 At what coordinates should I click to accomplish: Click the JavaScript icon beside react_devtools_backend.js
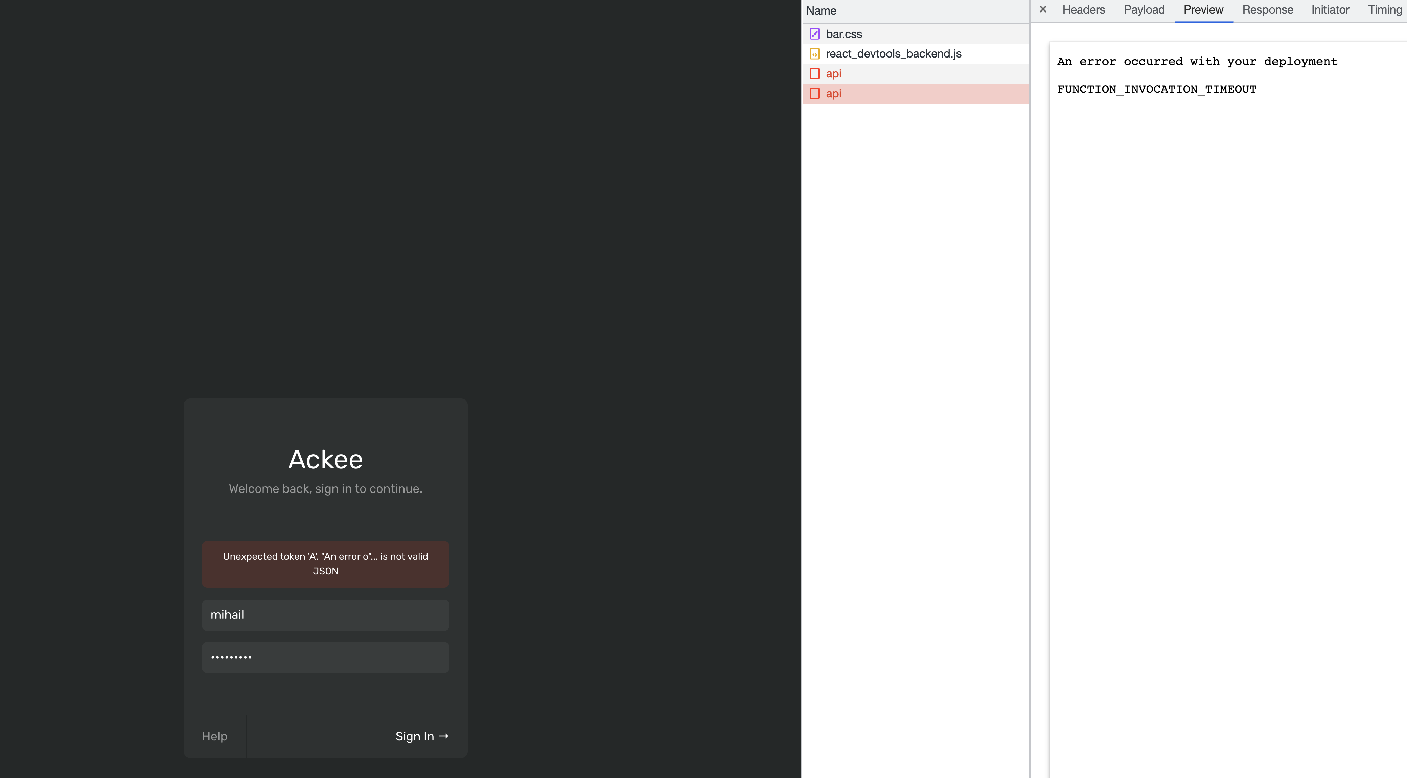[x=815, y=53]
